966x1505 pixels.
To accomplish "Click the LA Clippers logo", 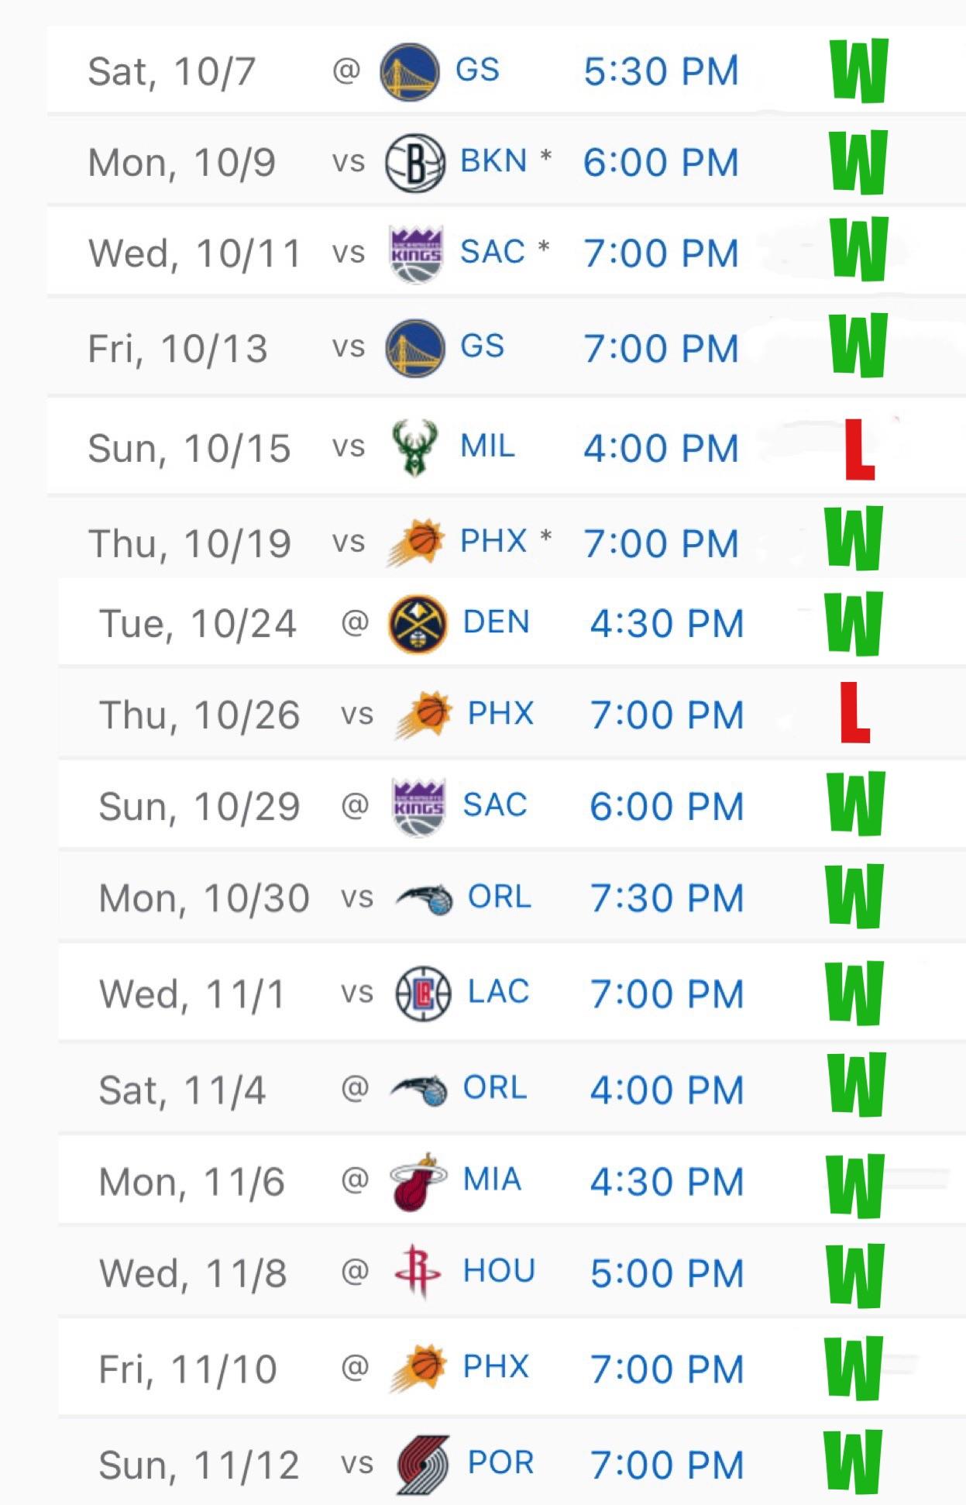I will point(423,994).
